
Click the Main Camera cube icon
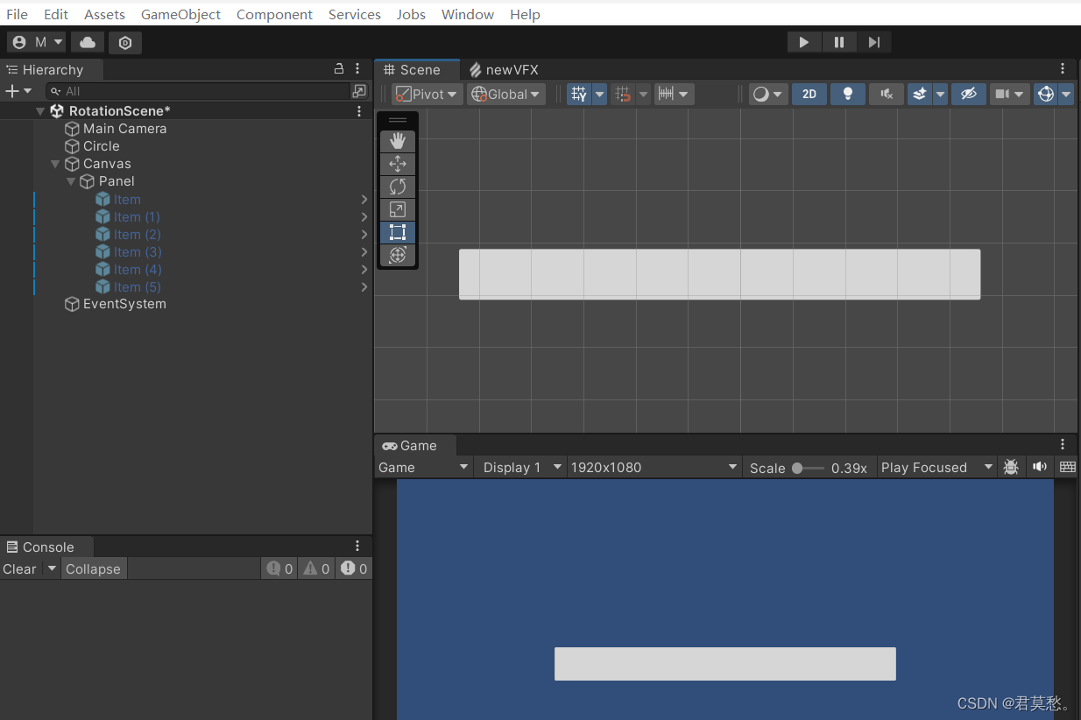(x=72, y=129)
